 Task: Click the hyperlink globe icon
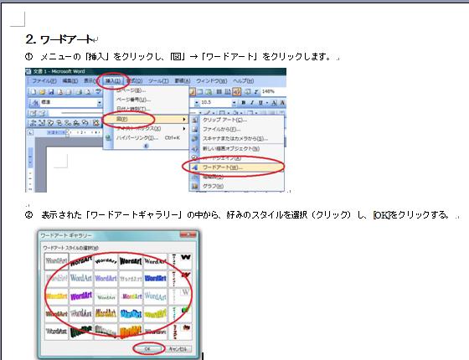[108, 137]
